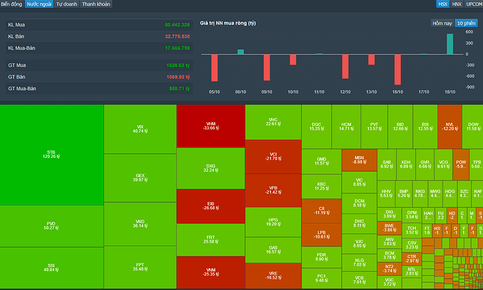Open the Thanh khoản tab
Viewport: 483px width, 290px height.
[96, 4]
